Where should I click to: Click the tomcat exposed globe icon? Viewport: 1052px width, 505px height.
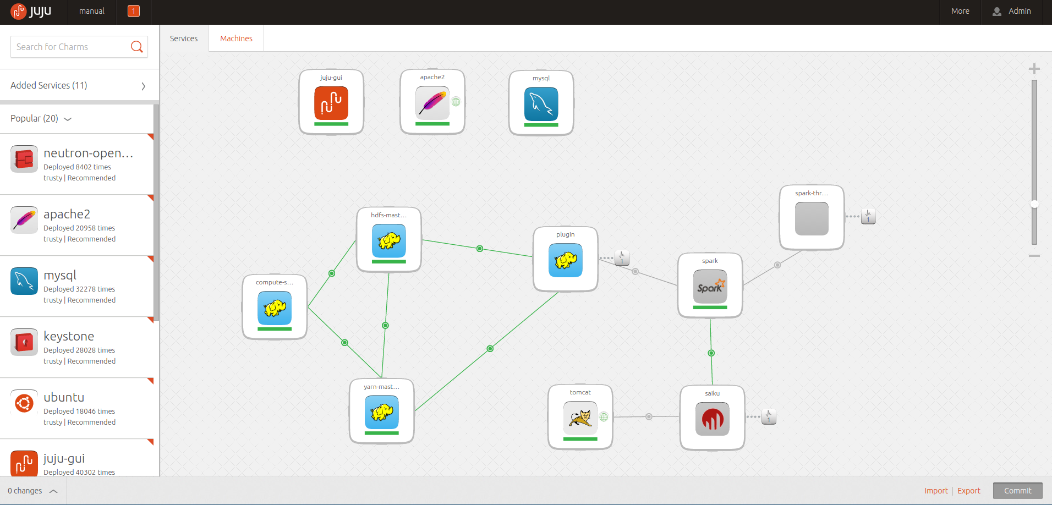click(x=604, y=417)
